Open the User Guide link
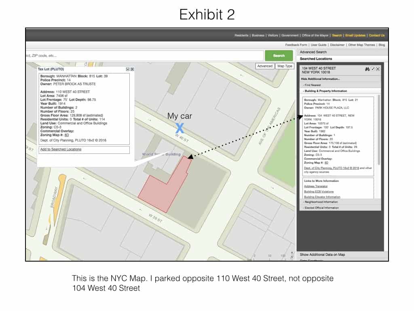The height and width of the screenshot is (311, 414). coord(319,45)
